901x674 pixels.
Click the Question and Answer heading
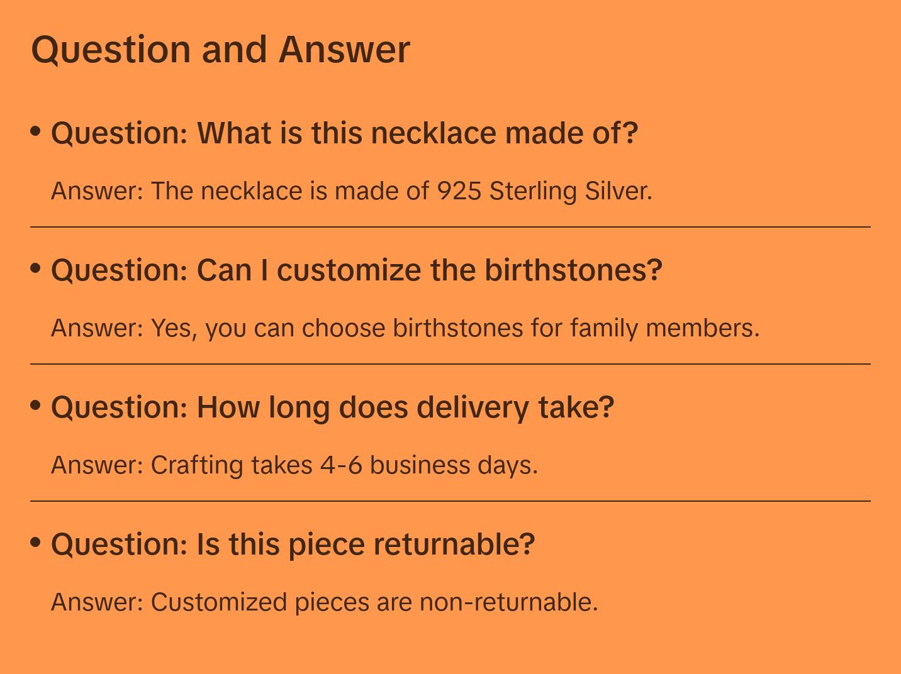click(220, 49)
